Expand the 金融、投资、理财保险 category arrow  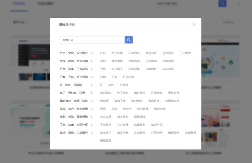(x=92, y=117)
